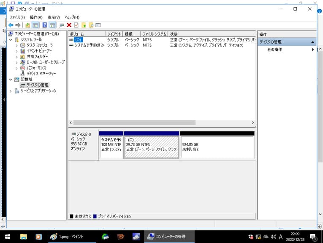Click the back arrow in the toolbar

tap(11, 25)
